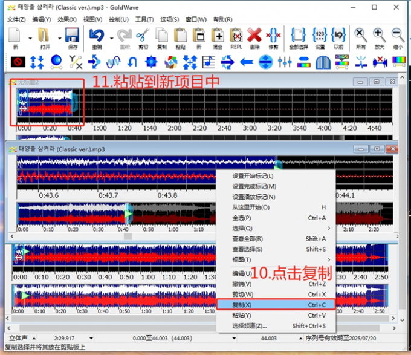This screenshot has height=355, width=411.
Task: Click the spectrum colors effect icon at toolbar end
Action: 399,62
